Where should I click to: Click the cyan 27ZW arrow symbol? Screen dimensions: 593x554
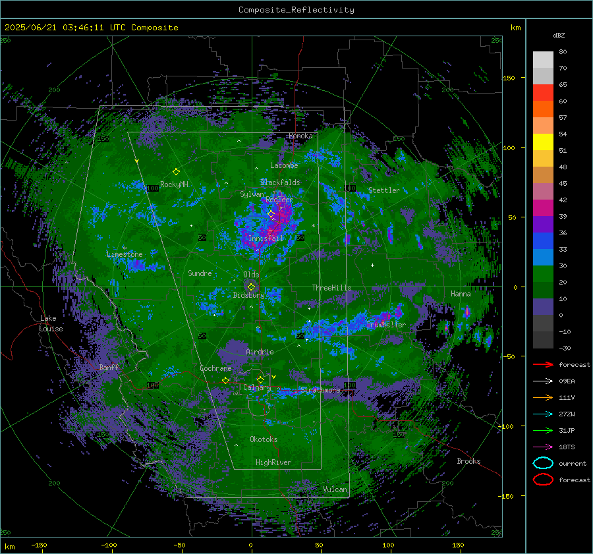tap(543, 414)
